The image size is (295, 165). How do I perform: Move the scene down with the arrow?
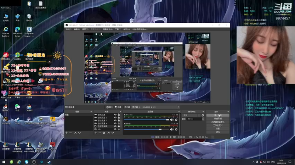coord(79,133)
